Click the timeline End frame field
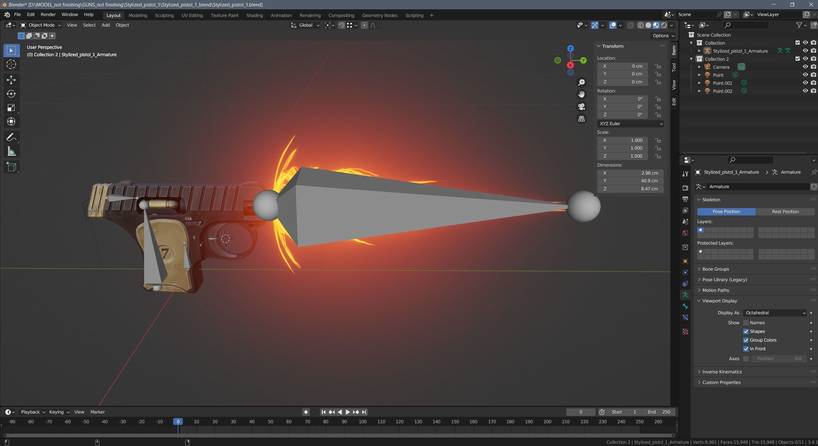The width and height of the screenshot is (818, 446). 659,412
